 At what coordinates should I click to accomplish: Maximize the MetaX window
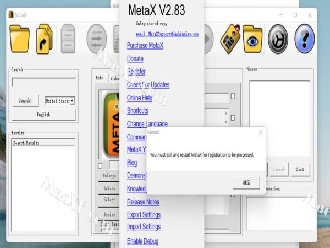pyautogui.click(x=295, y=15)
